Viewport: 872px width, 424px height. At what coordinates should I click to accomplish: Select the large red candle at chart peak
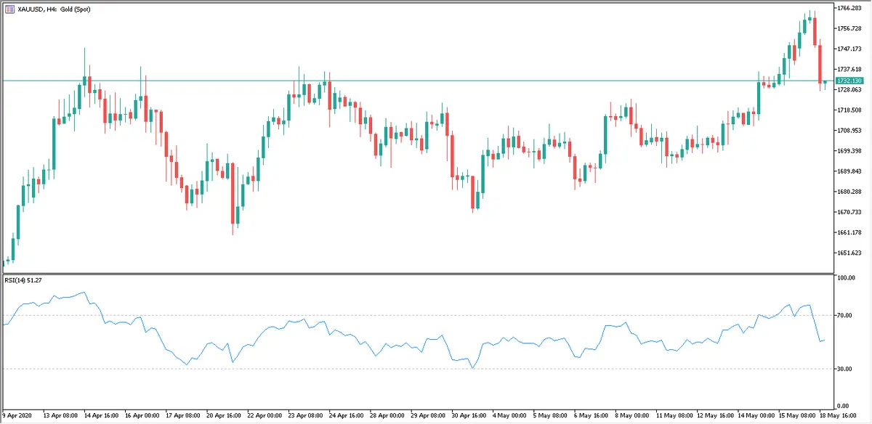[x=815, y=33]
